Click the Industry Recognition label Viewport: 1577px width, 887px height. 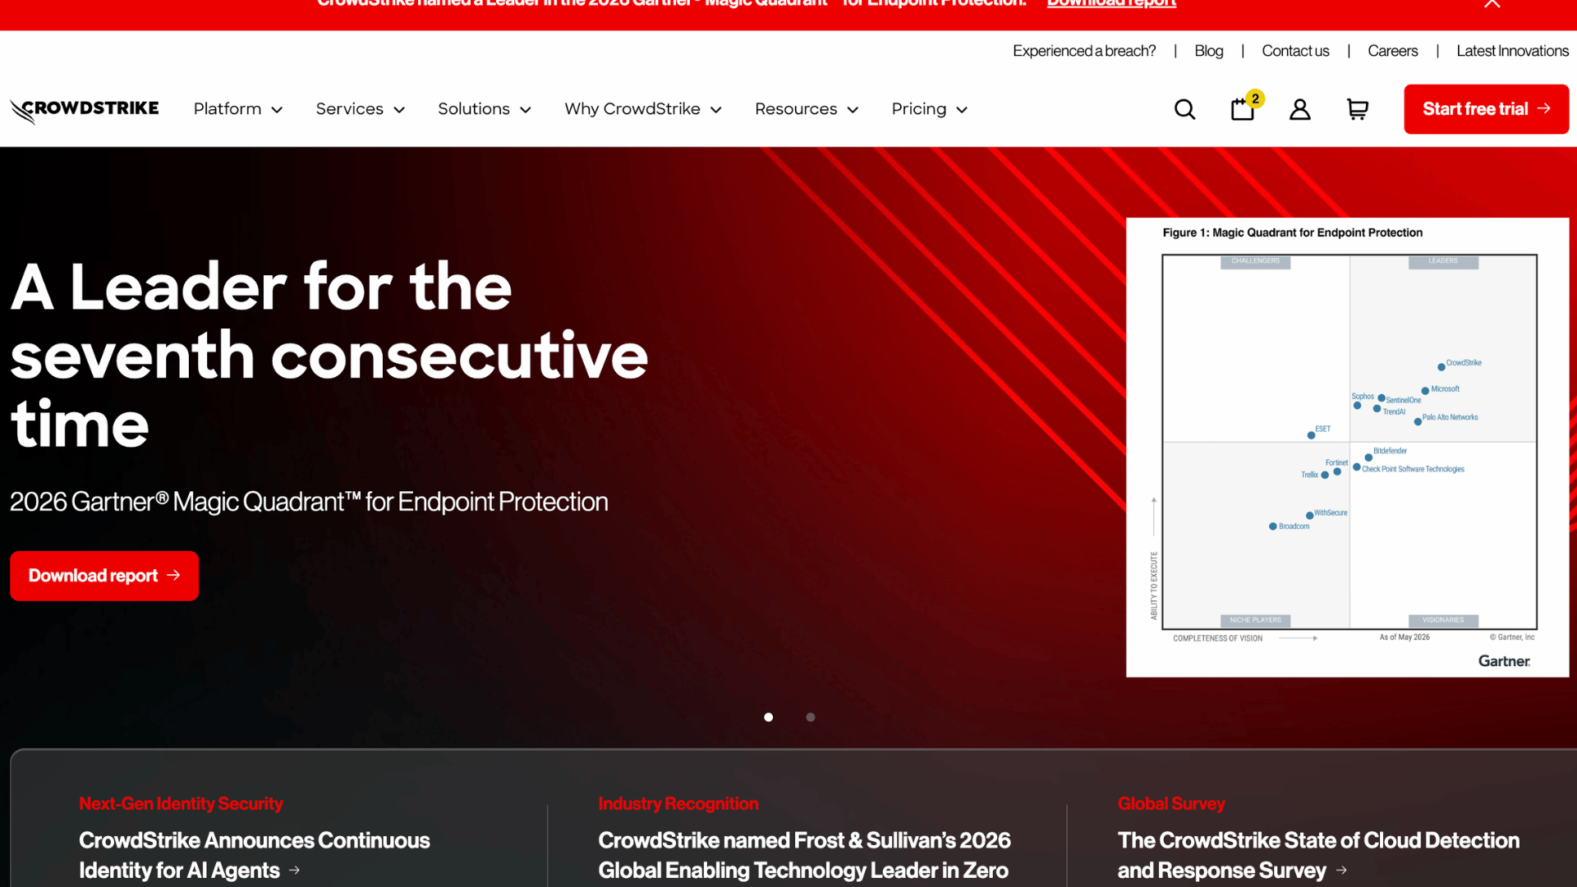pyautogui.click(x=678, y=803)
